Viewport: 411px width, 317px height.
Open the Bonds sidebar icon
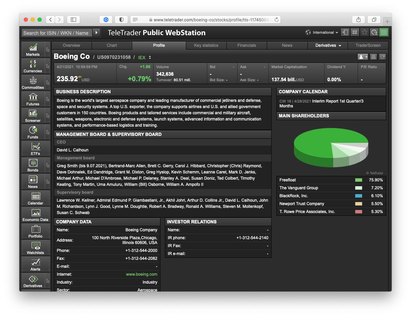click(x=33, y=165)
